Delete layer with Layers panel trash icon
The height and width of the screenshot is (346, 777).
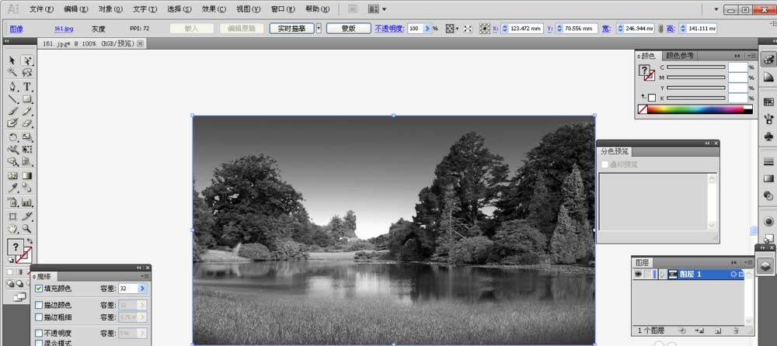click(736, 330)
